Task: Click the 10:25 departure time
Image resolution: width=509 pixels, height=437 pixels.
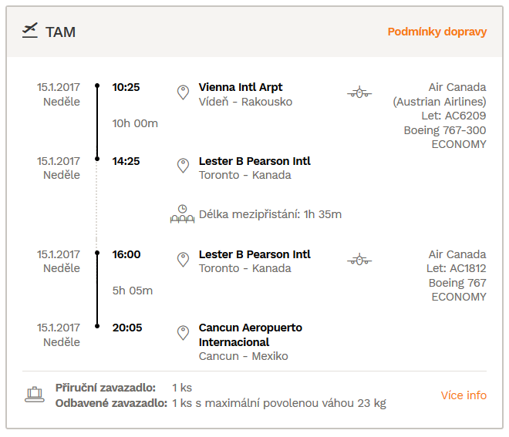Action: 126,87
